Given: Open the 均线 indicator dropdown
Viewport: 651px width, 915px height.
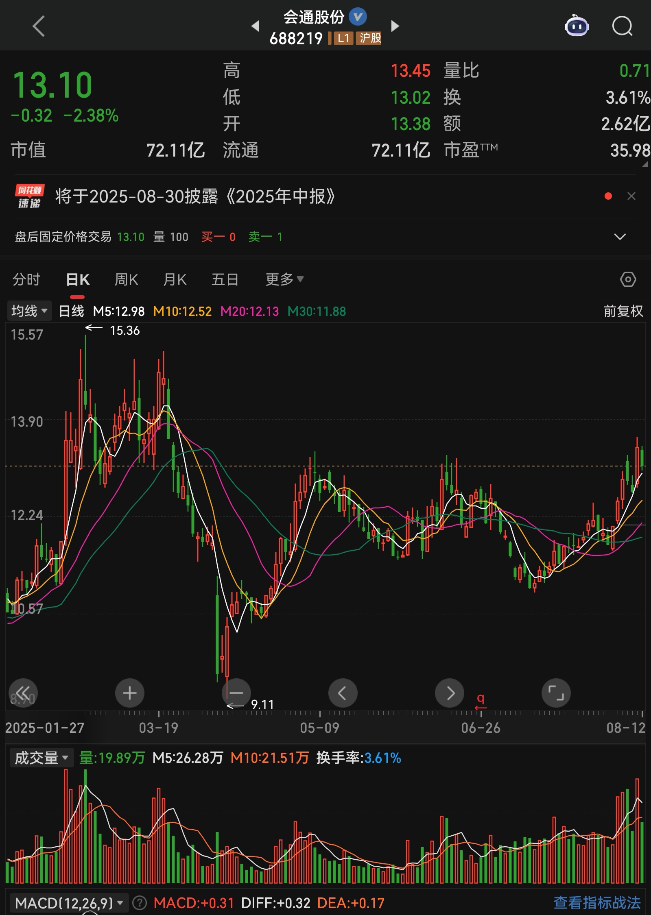Looking at the screenshot, I should click(29, 311).
